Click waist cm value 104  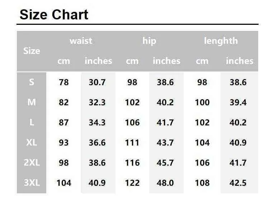(64, 183)
